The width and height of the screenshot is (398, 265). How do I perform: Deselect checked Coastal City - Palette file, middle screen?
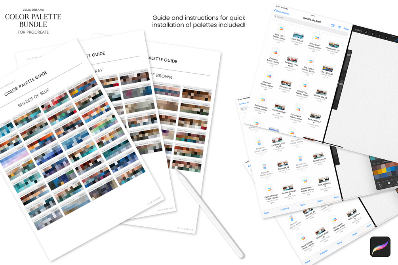[300, 158]
